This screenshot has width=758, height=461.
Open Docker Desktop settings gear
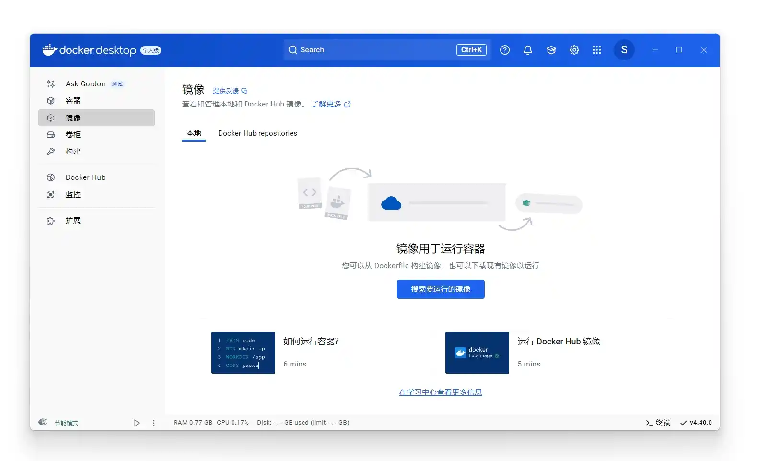click(574, 50)
